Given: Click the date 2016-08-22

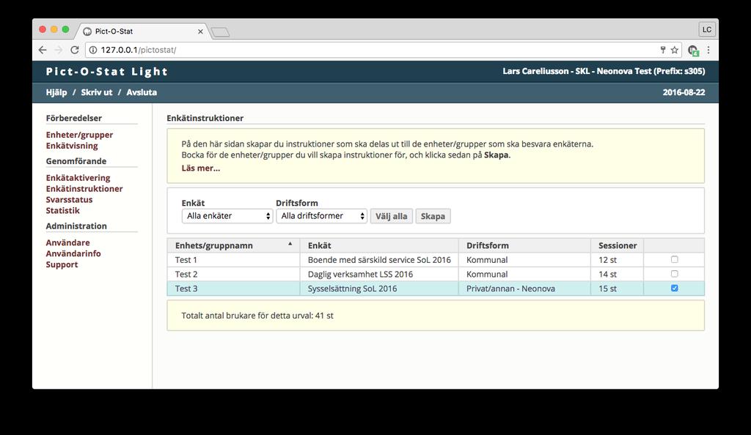Looking at the screenshot, I should (x=684, y=92).
